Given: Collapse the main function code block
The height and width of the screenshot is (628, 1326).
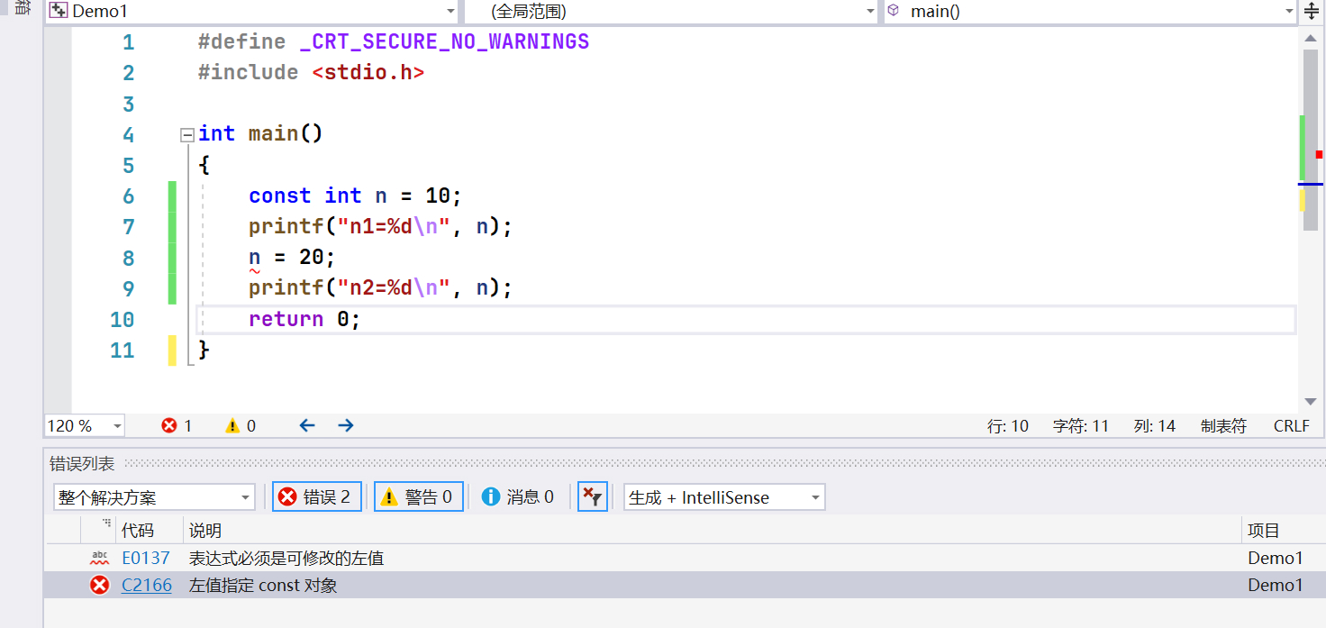Looking at the screenshot, I should click(187, 135).
